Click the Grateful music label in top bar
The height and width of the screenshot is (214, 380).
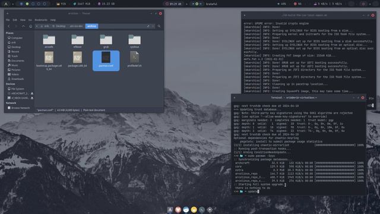(211, 4)
